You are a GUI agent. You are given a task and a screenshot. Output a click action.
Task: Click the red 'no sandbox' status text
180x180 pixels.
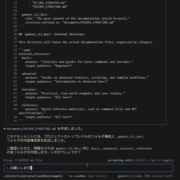(78, 176)
